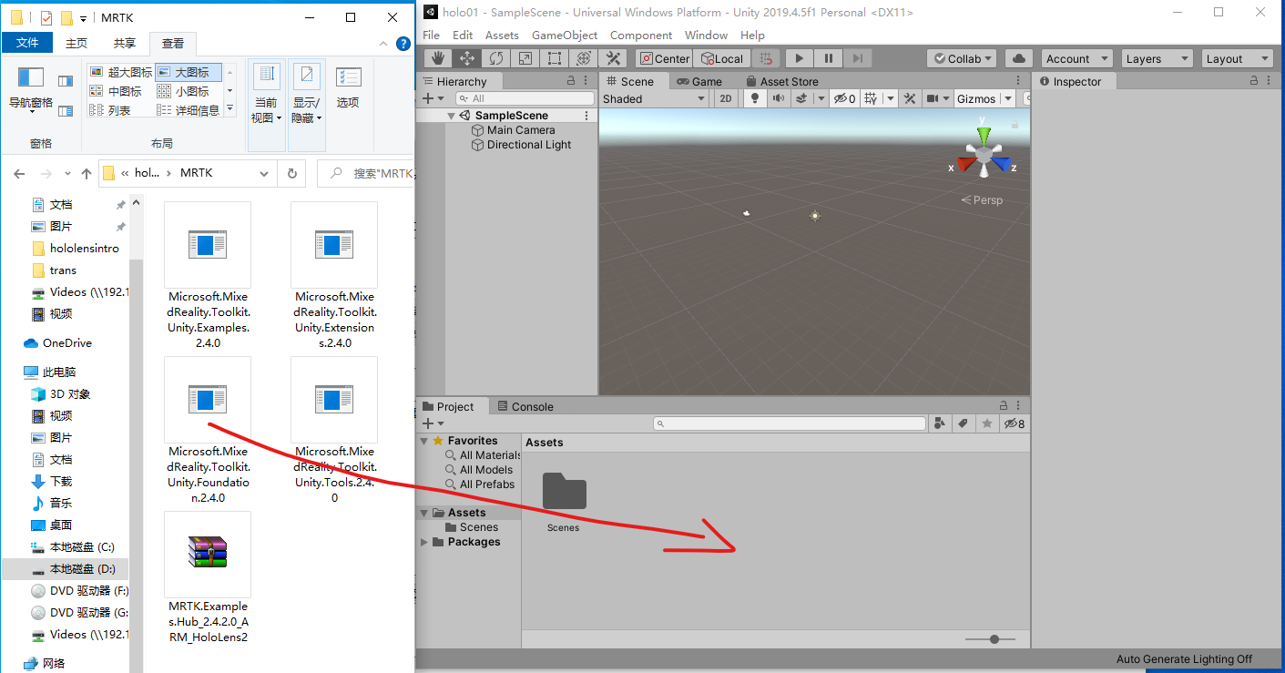
Task: Open OneDrive in Explorer navigation pane
Action: pos(66,342)
